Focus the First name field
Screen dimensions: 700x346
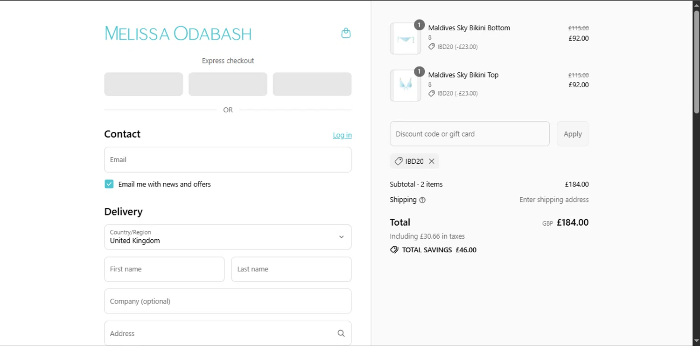point(164,269)
